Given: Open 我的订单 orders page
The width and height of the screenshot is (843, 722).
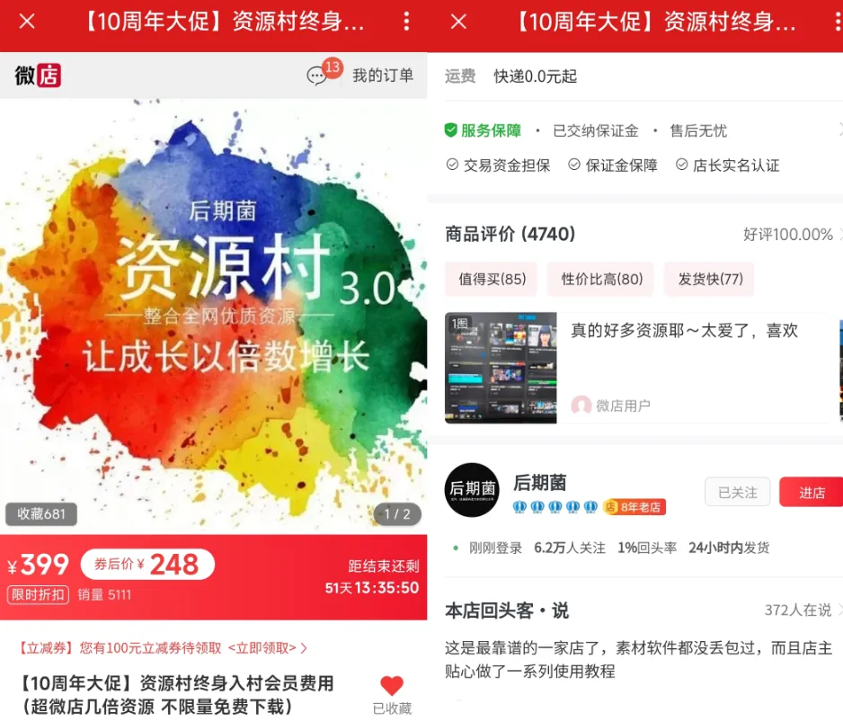Looking at the screenshot, I should [383, 76].
